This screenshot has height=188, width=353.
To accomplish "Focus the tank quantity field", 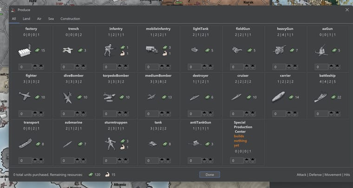I will (152, 161).
